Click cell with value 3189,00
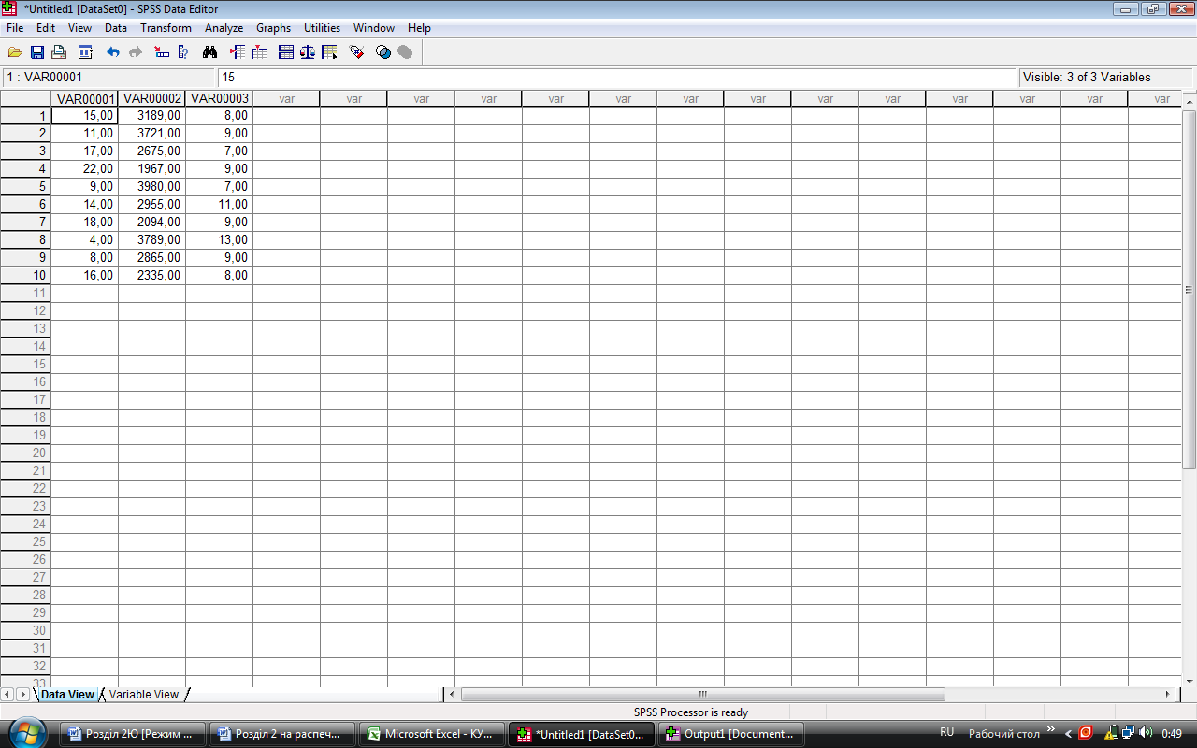Image resolution: width=1197 pixels, height=748 pixels. 152,115
